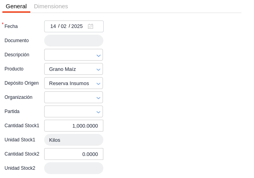Image resolution: width=254 pixels, height=178 pixels.
Task: Select the day value in Fecha
Action: coord(53,26)
